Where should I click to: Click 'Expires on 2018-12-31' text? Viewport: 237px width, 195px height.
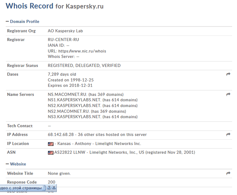pos(70,86)
